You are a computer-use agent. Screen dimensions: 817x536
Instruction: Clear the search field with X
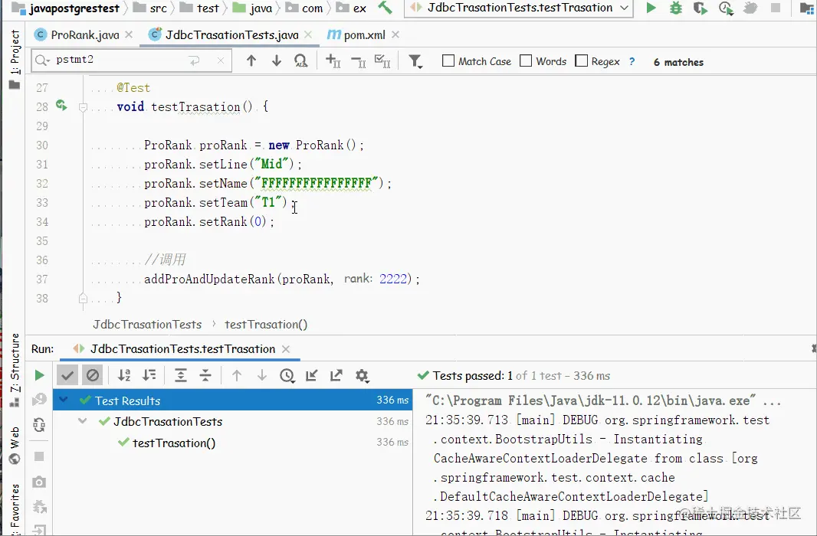pos(221,61)
